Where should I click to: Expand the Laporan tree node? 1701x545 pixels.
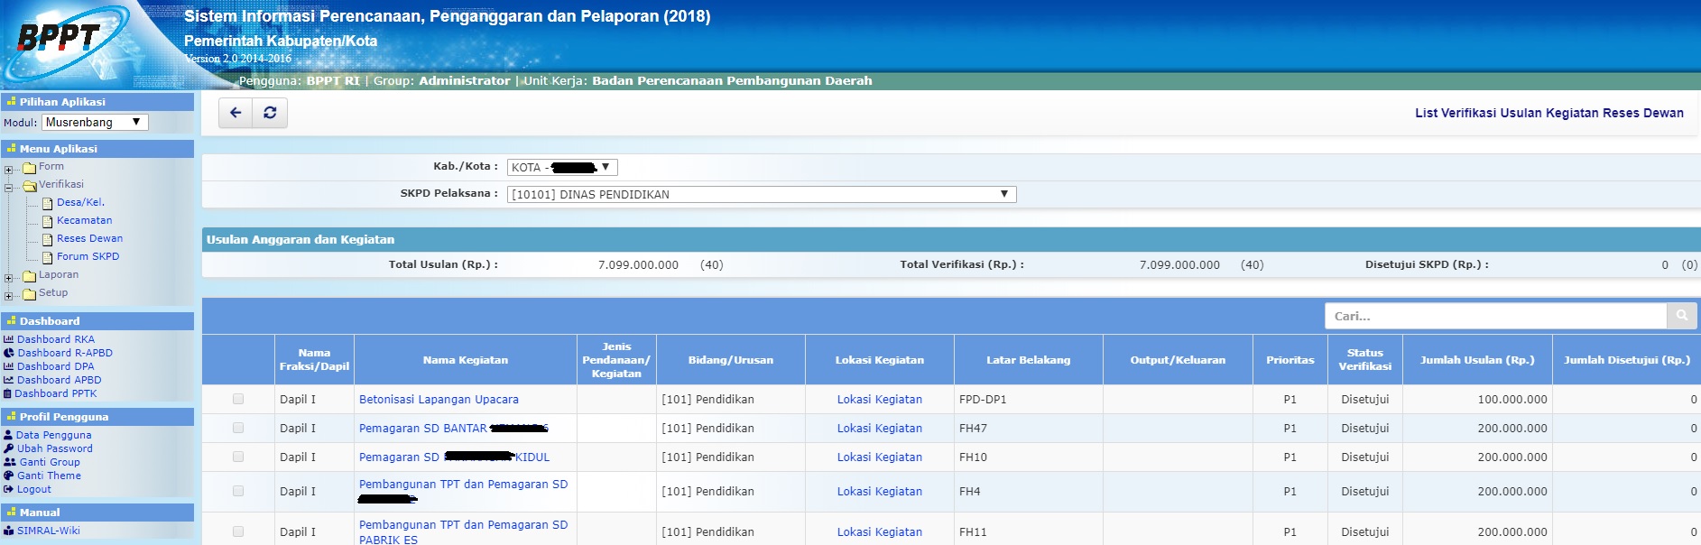click(9, 278)
